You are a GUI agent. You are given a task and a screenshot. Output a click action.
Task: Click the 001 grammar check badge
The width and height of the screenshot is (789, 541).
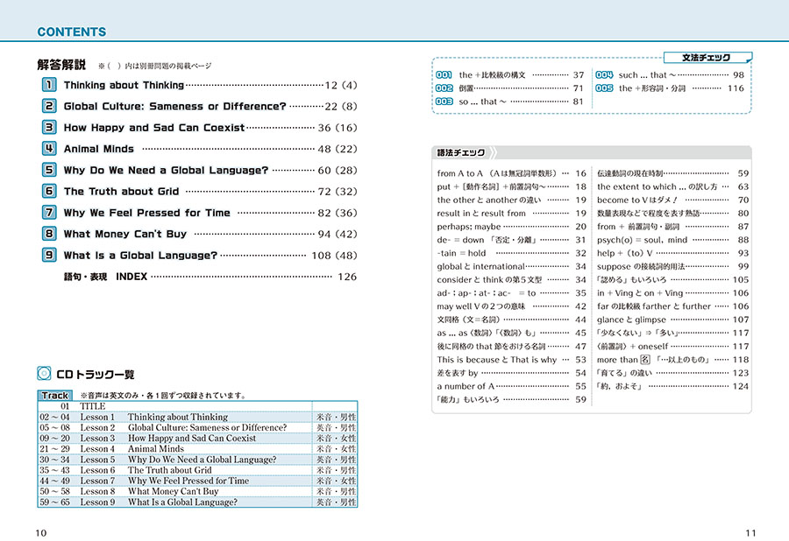444,75
